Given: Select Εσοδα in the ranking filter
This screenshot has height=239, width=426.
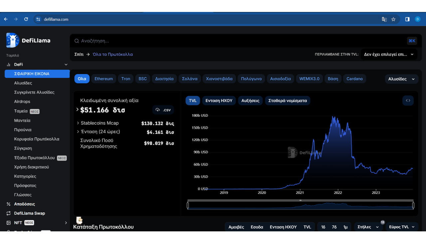Looking at the screenshot, I should click(x=257, y=227).
